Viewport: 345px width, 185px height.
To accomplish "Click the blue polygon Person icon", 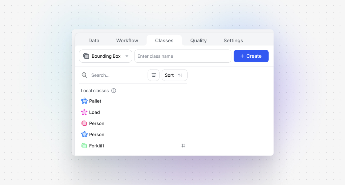I will point(84,135).
